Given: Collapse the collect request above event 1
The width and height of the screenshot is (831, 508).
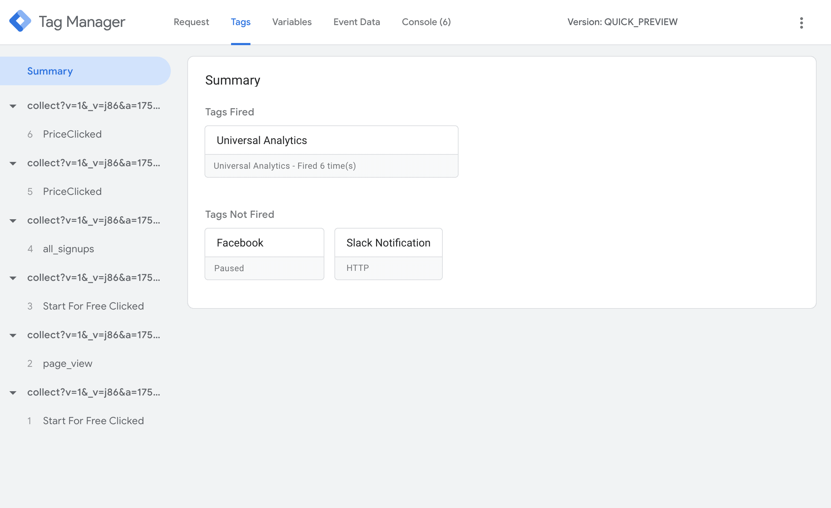Looking at the screenshot, I should pos(13,393).
